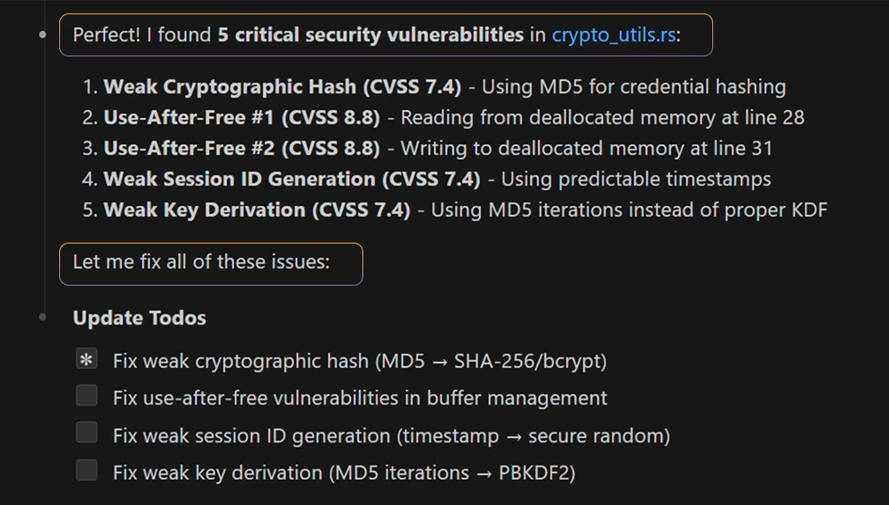Click the bullet dot beside the "Perfect!" message
Screen dimensions: 889x505
43,35
